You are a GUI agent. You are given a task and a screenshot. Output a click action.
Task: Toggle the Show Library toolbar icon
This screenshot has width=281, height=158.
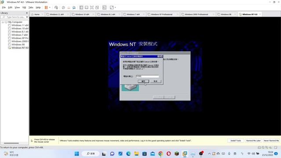click(x=81, y=7)
